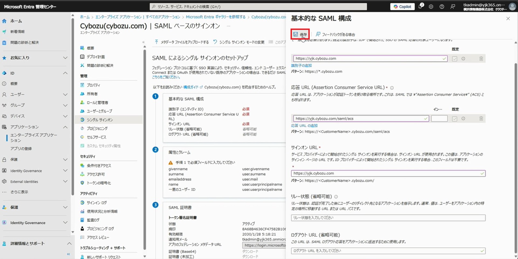518x259 pixels.
Task: Open 監査ログ in resource menu
Action: tap(93, 220)
